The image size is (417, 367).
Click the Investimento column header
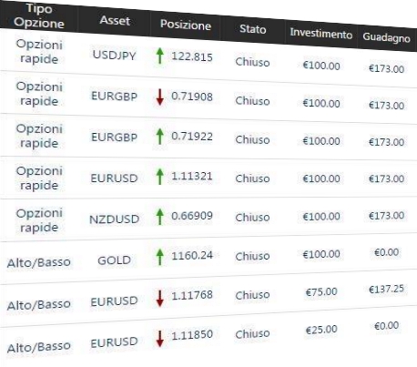321,33
